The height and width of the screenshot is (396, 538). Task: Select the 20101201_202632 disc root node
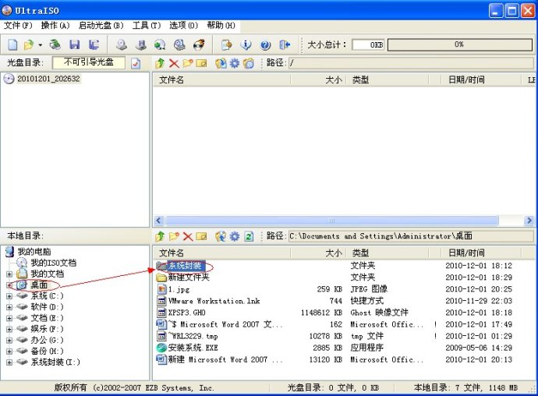point(48,79)
